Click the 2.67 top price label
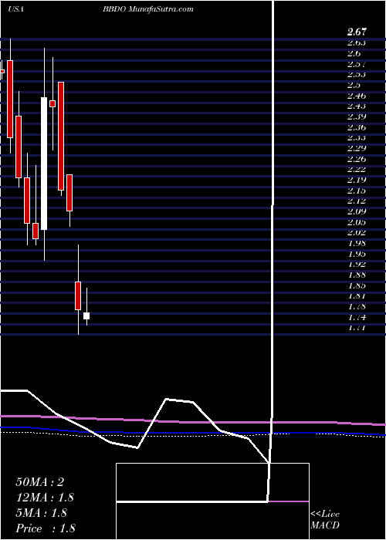Viewport: 386px width, 540px height. click(x=357, y=32)
